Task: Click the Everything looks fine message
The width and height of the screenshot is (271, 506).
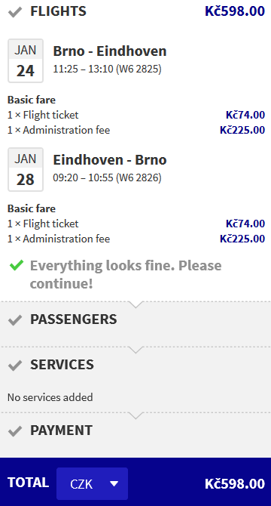Action: click(x=126, y=274)
